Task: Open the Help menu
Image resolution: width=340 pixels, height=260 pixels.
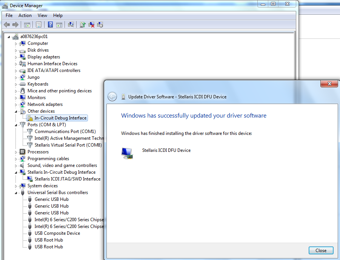Action: click(x=58, y=15)
